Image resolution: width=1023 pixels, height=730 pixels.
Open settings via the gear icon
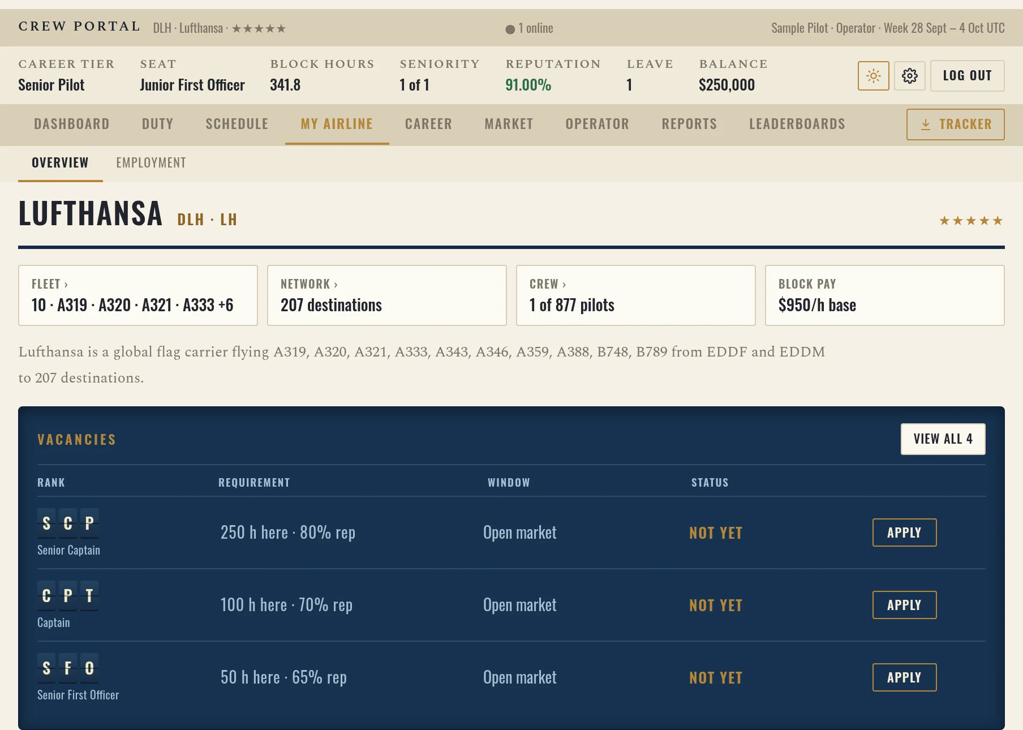click(910, 76)
